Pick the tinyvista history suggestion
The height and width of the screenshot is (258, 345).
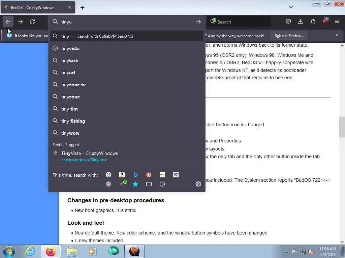click(x=127, y=48)
